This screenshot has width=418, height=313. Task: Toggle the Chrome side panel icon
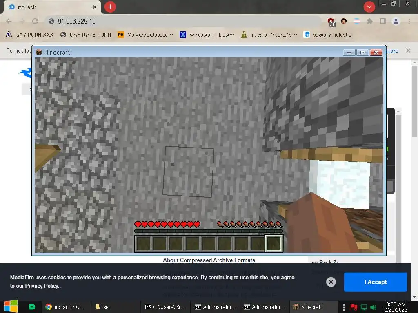[x=383, y=21]
